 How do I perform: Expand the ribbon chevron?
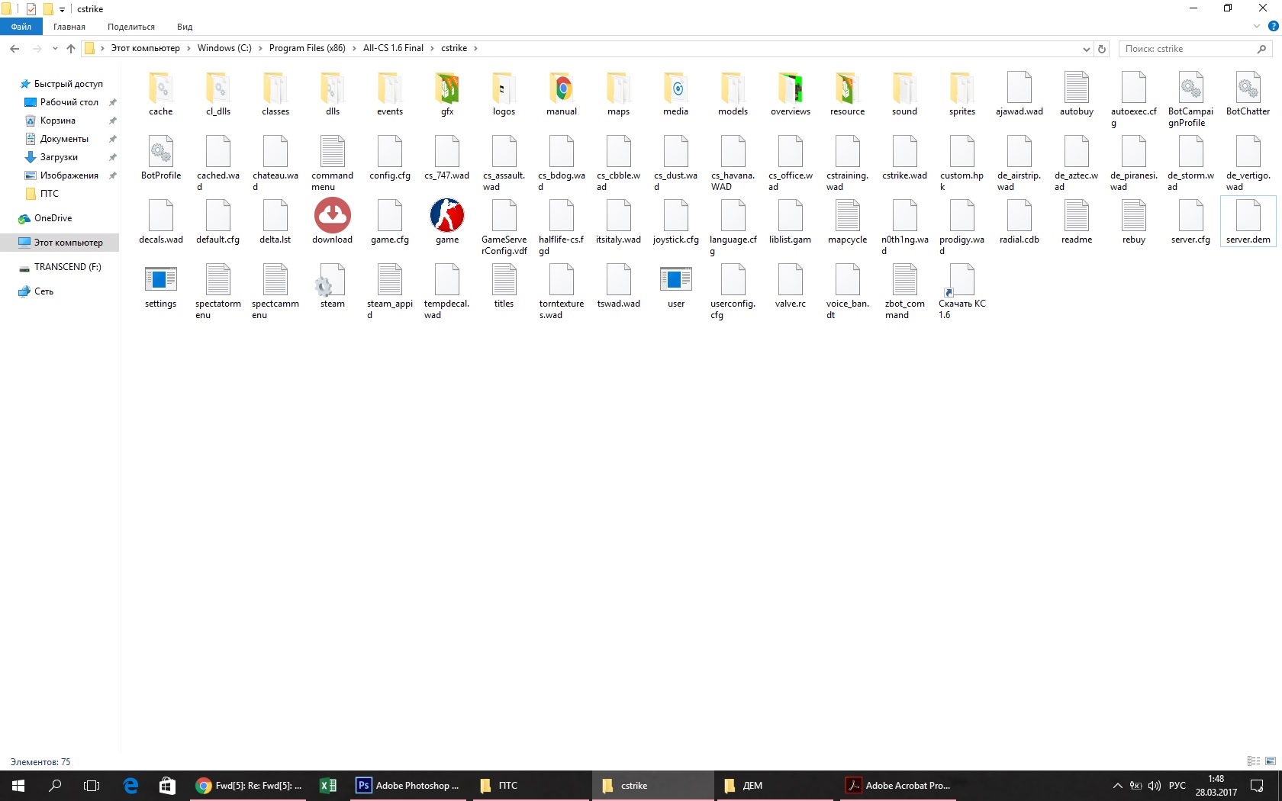coord(1257,26)
